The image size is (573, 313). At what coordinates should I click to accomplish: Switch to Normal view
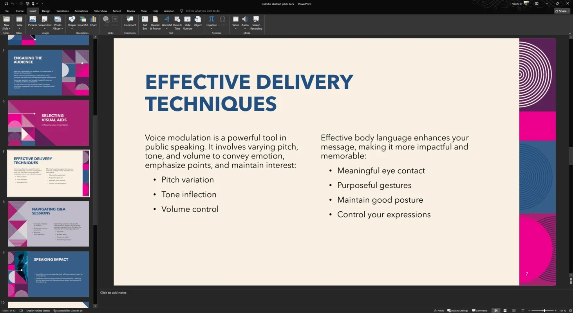point(496,311)
